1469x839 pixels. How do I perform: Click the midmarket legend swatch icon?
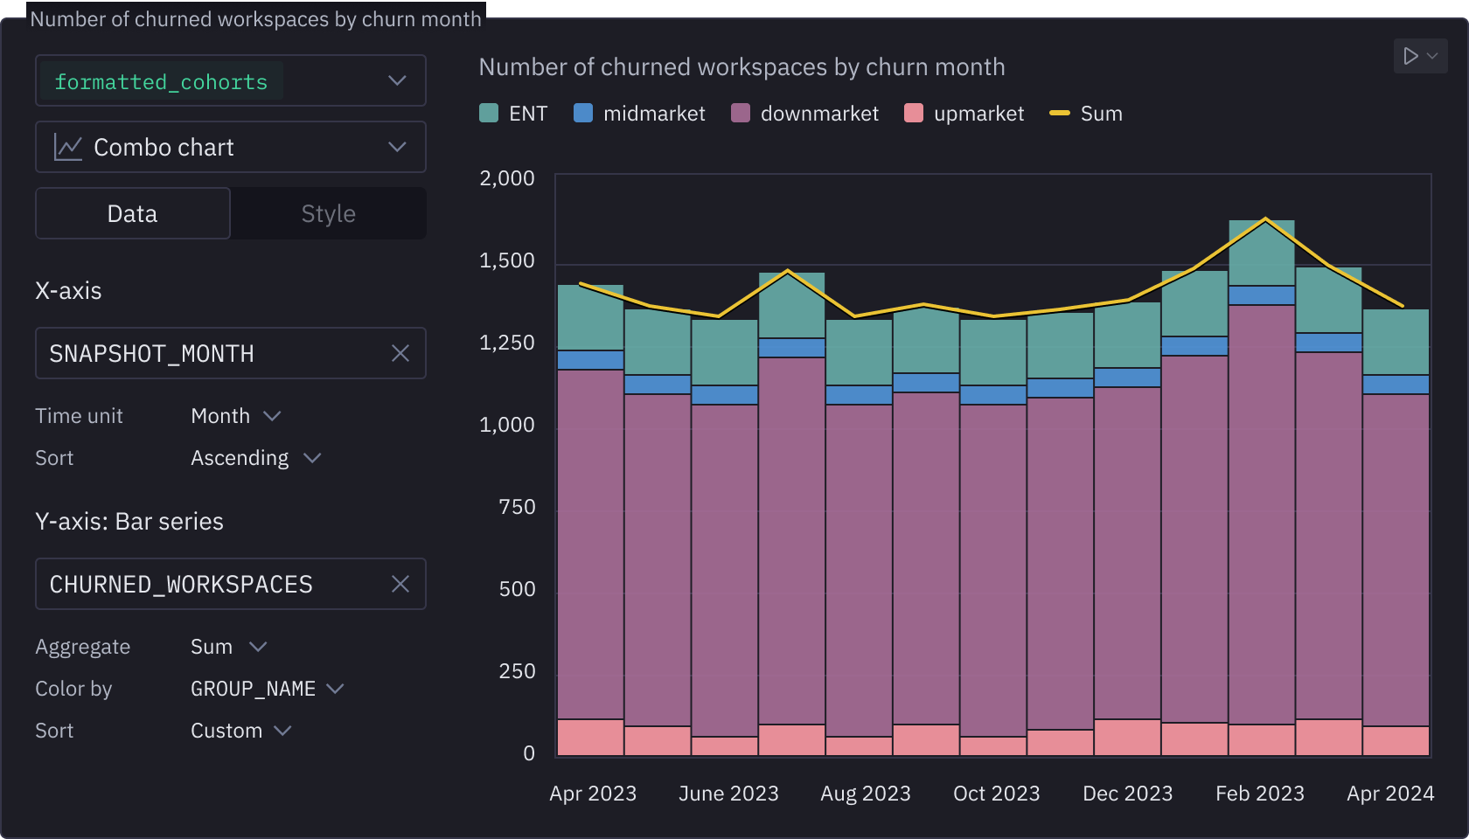pyautogui.click(x=582, y=113)
